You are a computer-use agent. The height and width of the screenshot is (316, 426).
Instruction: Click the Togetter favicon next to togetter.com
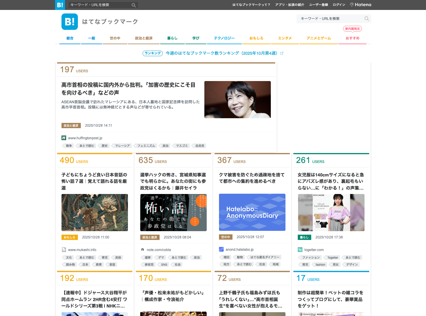pyautogui.click(x=300, y=250)
